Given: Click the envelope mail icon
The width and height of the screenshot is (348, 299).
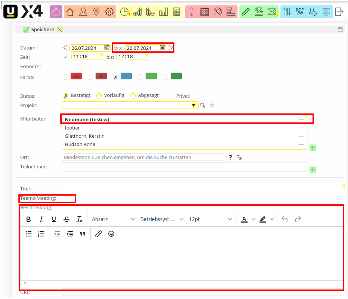Looking at the screenshot, I should coord(272,12).
